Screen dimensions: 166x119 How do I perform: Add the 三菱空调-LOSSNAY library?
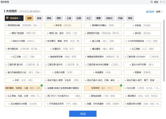coord(142,57)
